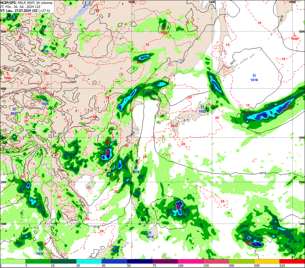The width and height of the screenshot is (305, 268).
Task: Pick the magenta 100–150 mm legend swatch
Action: (x=191, y=261)
